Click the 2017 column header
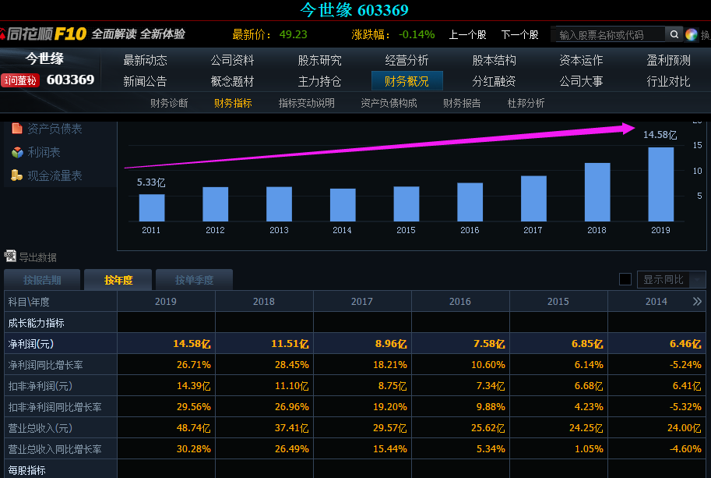 click(362, 302)
